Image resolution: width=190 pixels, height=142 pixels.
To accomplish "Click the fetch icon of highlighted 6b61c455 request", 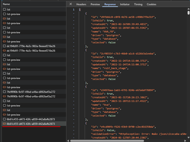I will click(4, 124).
